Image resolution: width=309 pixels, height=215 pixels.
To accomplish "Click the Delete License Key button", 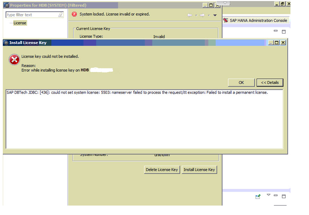I will tap(162, 170).
